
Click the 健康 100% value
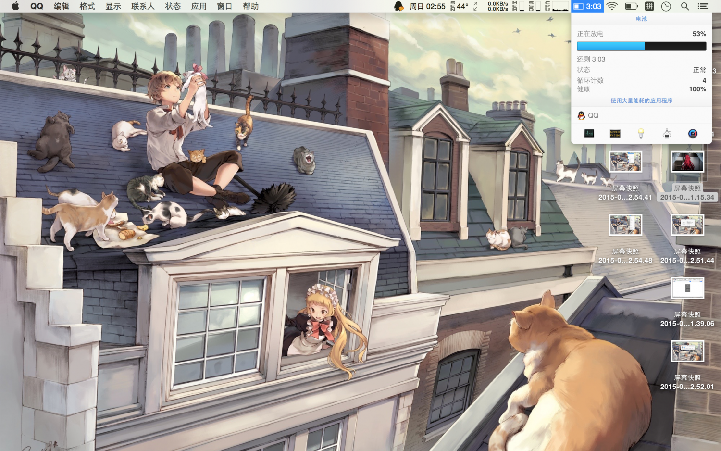pyautogui.click(x=697, y=89)
